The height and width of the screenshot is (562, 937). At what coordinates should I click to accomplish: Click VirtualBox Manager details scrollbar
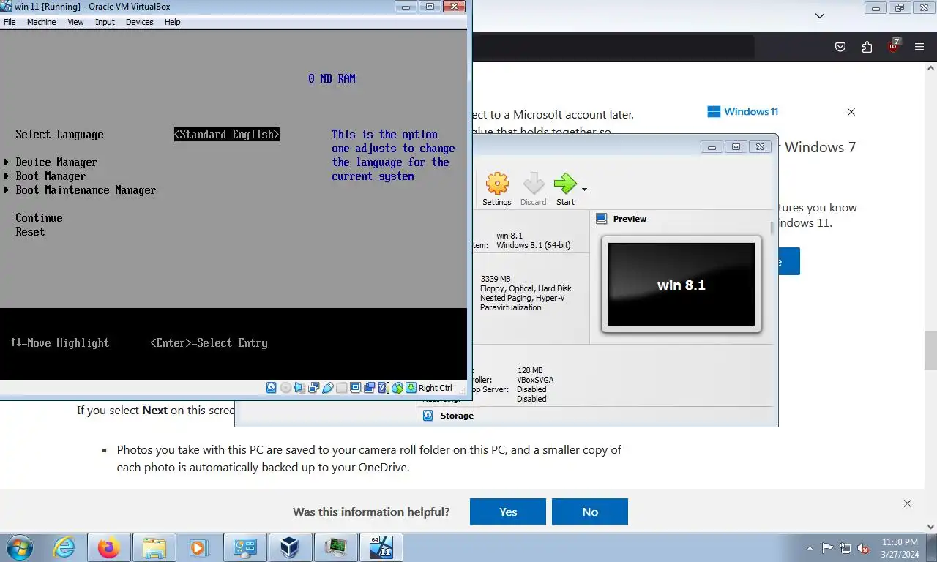point(772,228)
